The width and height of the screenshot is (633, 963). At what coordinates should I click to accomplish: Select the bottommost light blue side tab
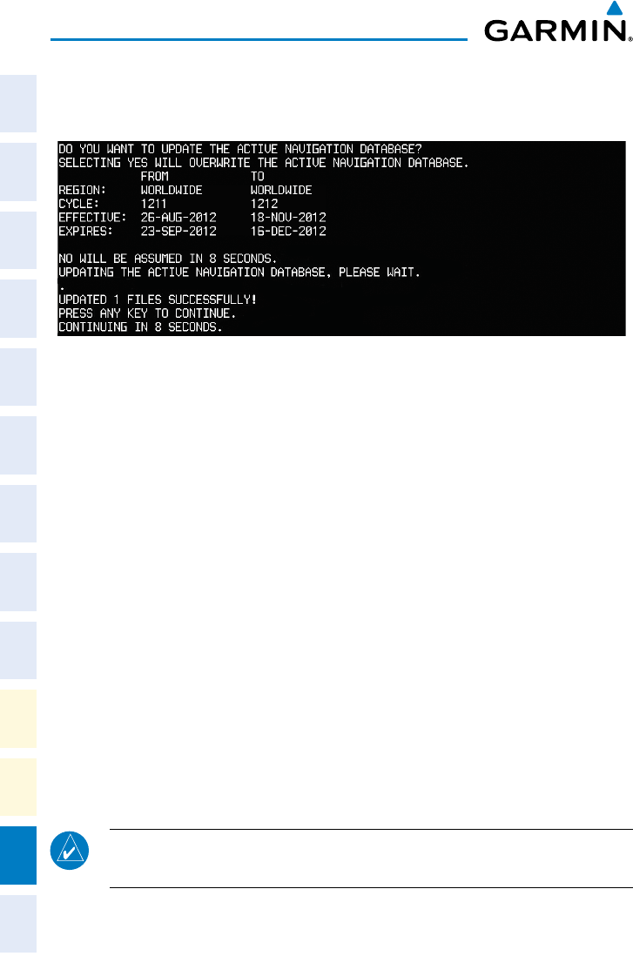[18, 924]
